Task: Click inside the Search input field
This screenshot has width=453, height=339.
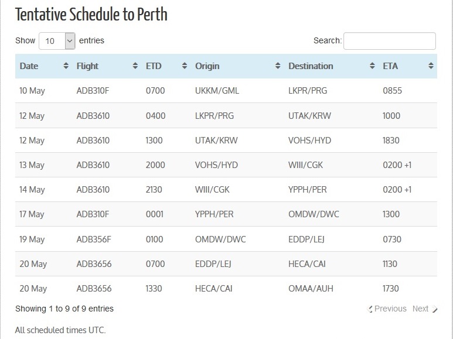Action: tap(390, 41)
